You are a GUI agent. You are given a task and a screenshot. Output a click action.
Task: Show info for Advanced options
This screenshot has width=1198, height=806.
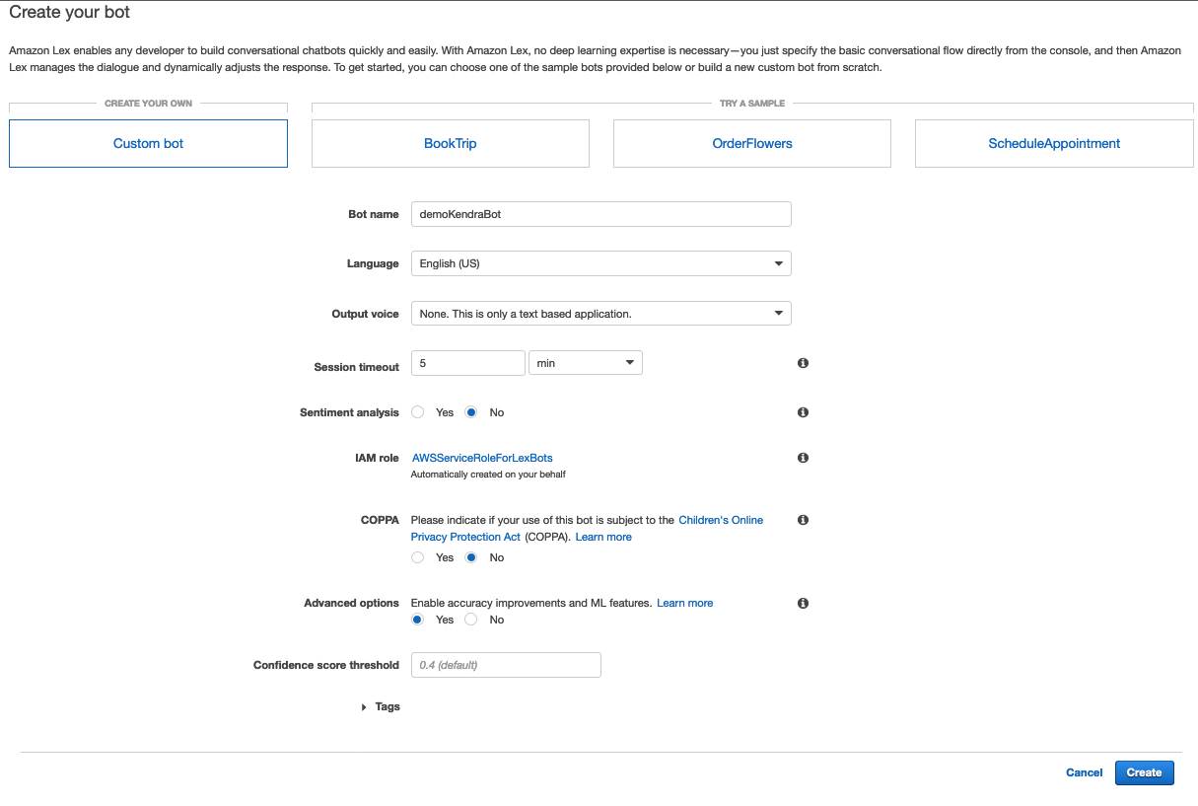tap(803, 603)
